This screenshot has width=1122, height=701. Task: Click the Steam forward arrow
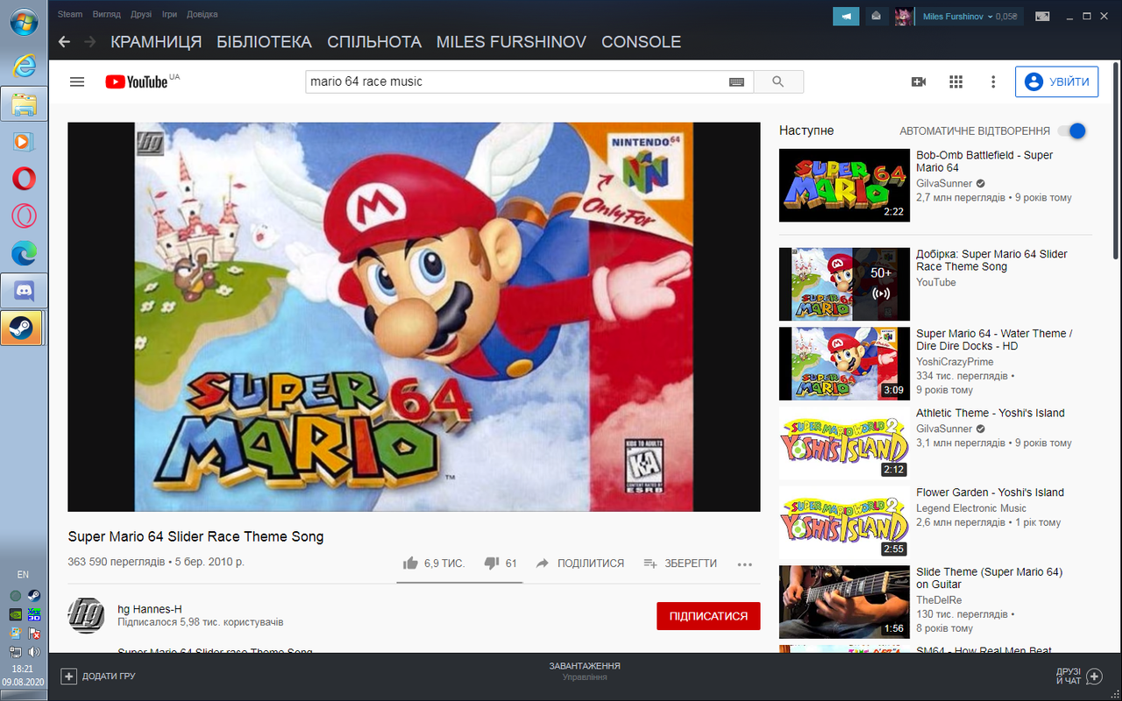[89, 41]
